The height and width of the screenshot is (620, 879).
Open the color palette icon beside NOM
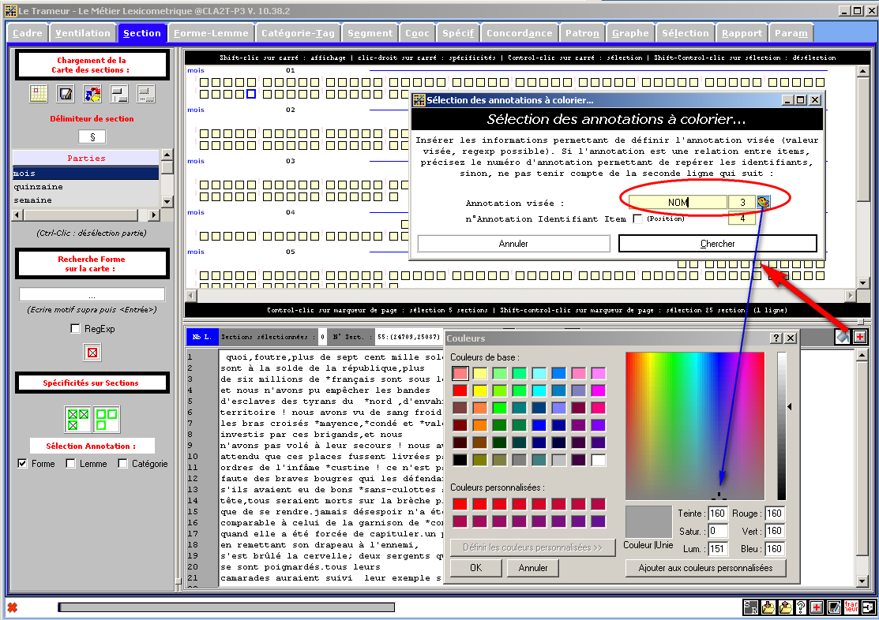763,202
